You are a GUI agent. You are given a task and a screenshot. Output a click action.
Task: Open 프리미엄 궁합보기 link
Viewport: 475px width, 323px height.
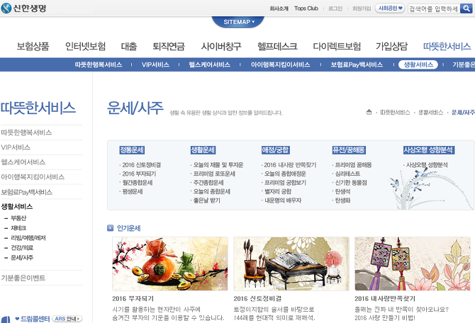(x=285, y=183)
